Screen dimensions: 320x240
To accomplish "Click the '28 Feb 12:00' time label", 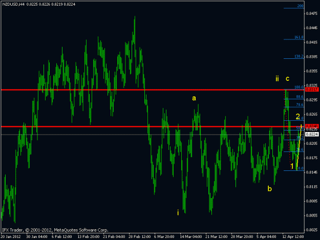I will pos(140,237).
